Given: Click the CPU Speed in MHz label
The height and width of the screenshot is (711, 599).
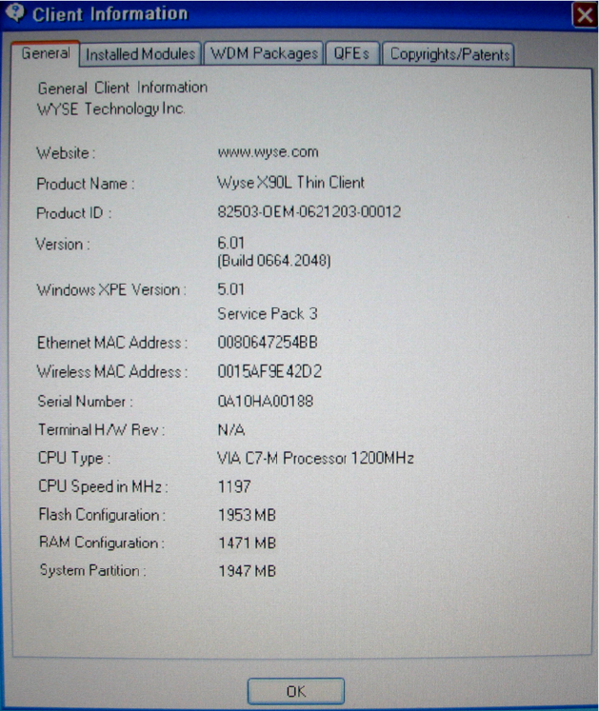Looking at the screenshot, I should pos(103,486).
